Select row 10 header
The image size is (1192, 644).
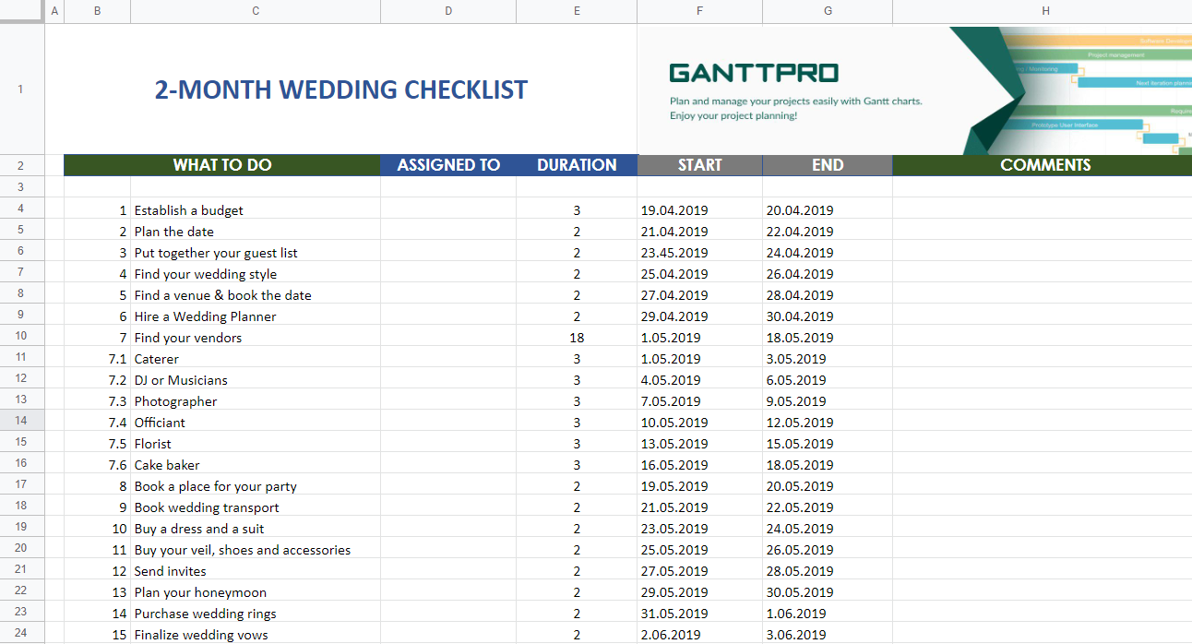[20, 336]
